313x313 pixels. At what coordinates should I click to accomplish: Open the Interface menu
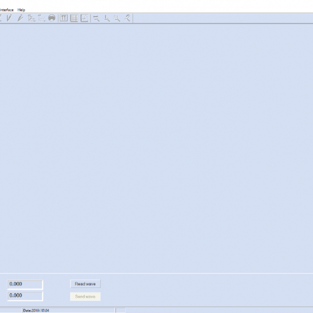[x=6, y=10]
